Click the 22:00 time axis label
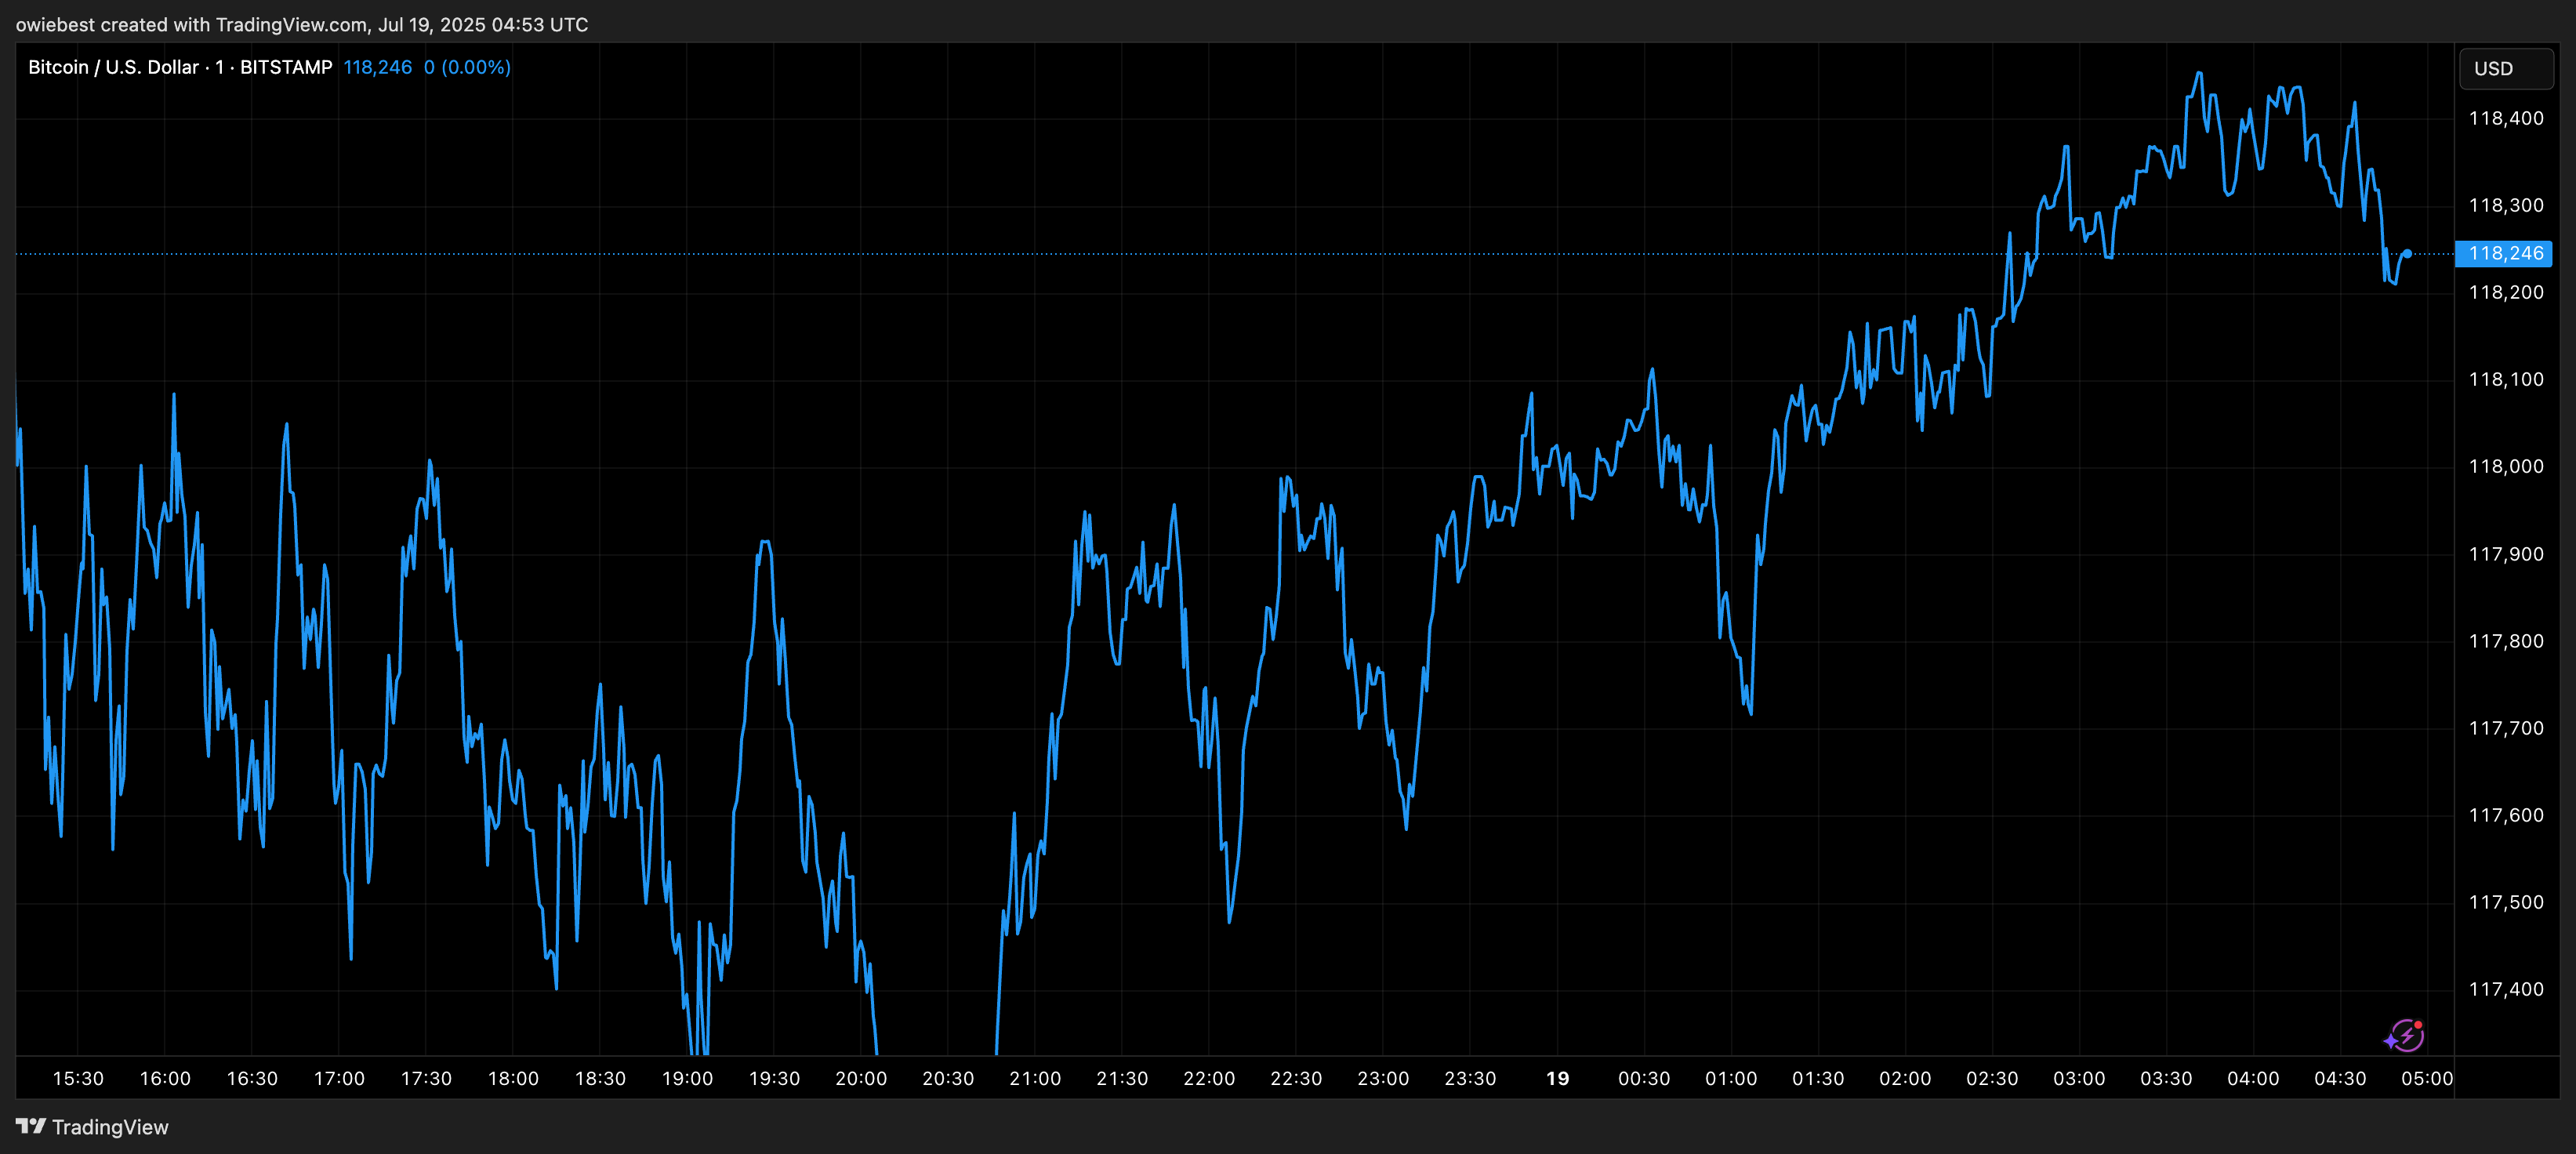Screen dimensions: 2576x1154 1209,1079
